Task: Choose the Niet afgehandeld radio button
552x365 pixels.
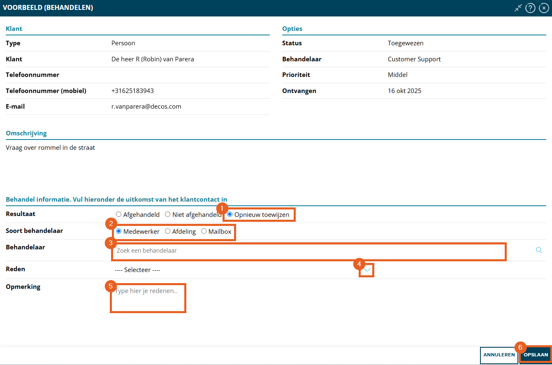Action: 168,214
